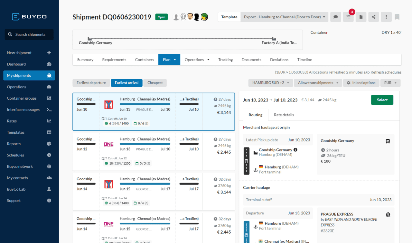Toggle the Earliest arrival filter off
Viewport: 412px width, 243px height.
pos(126,83)
